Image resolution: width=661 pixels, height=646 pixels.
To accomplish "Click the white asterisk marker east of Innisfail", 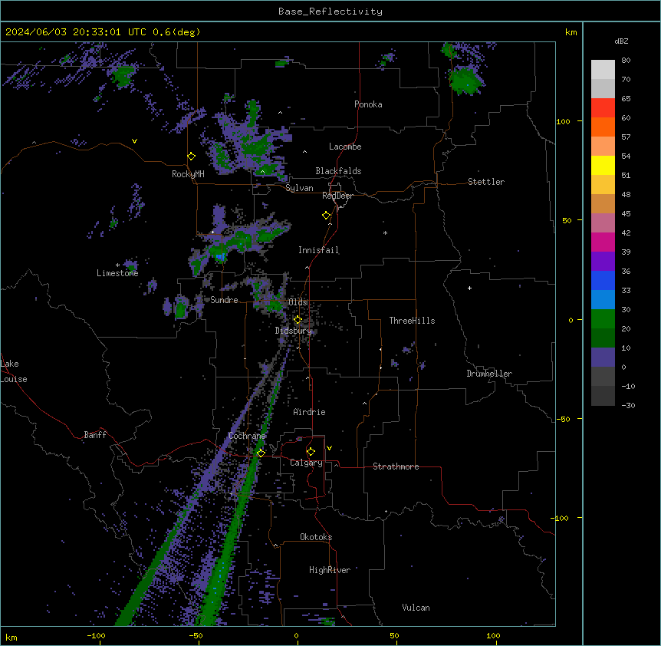I will 385,232.
